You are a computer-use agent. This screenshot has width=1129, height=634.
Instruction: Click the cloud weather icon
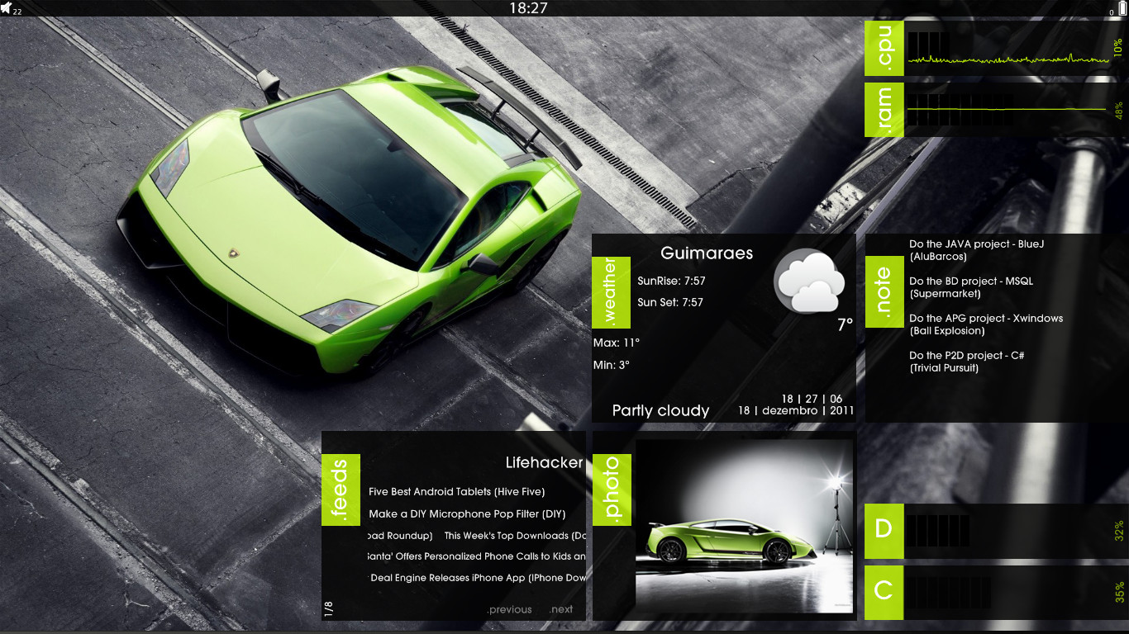(x=809, y=281)
